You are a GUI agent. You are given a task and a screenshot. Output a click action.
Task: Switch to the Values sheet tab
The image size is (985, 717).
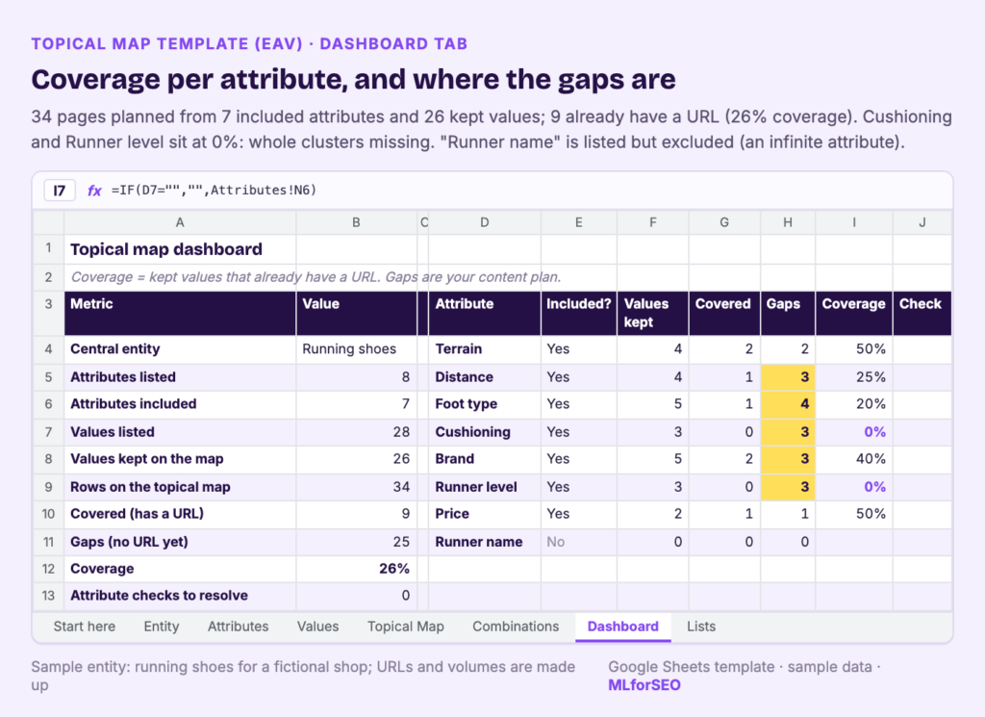pos(317,627)
